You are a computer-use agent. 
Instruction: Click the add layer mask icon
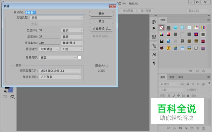(180, 128)
